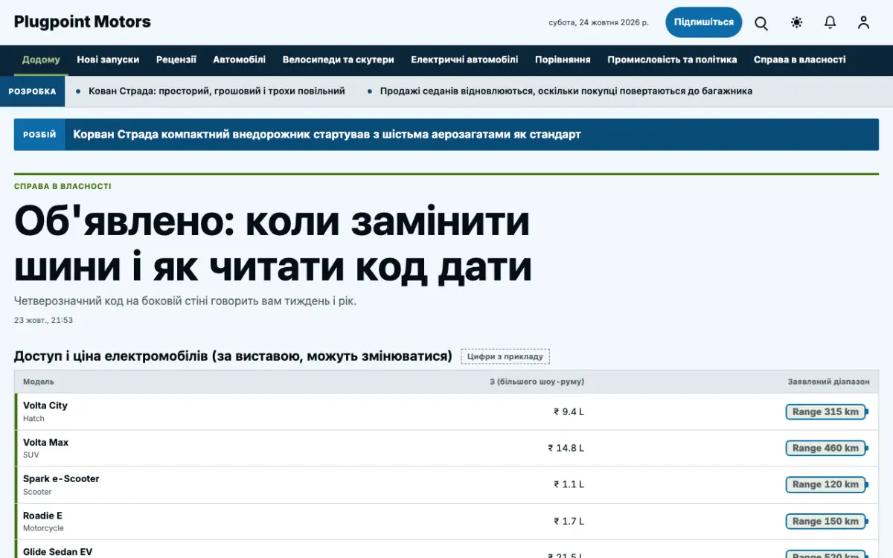Screen dimensions: 893x558
Task: Click the Цифри з прикладу badge
Action: coord(505,356)
